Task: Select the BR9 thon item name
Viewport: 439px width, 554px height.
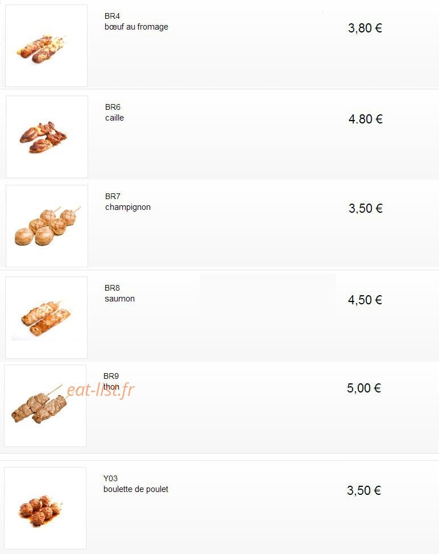Action: pyautogui.click(x=111, y=381)
